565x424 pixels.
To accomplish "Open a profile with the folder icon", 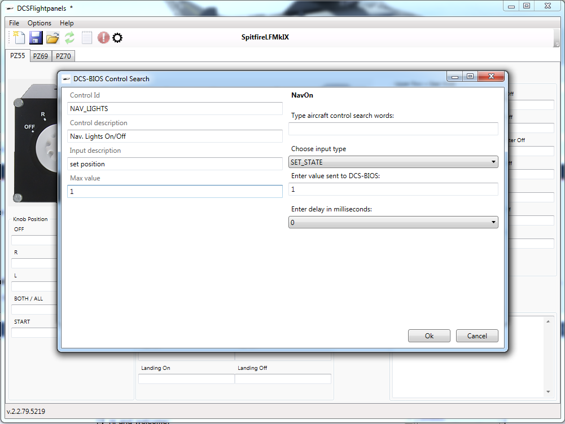I will [52, 37].
